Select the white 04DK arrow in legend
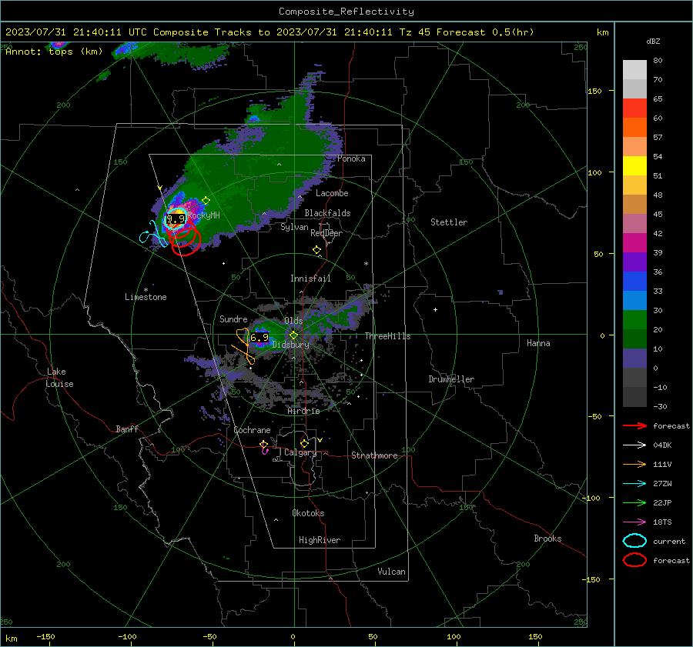Screen dimensions: 693x647 (x=634, y=445)
